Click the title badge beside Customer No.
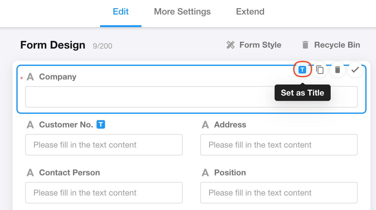 coord(100,125)
